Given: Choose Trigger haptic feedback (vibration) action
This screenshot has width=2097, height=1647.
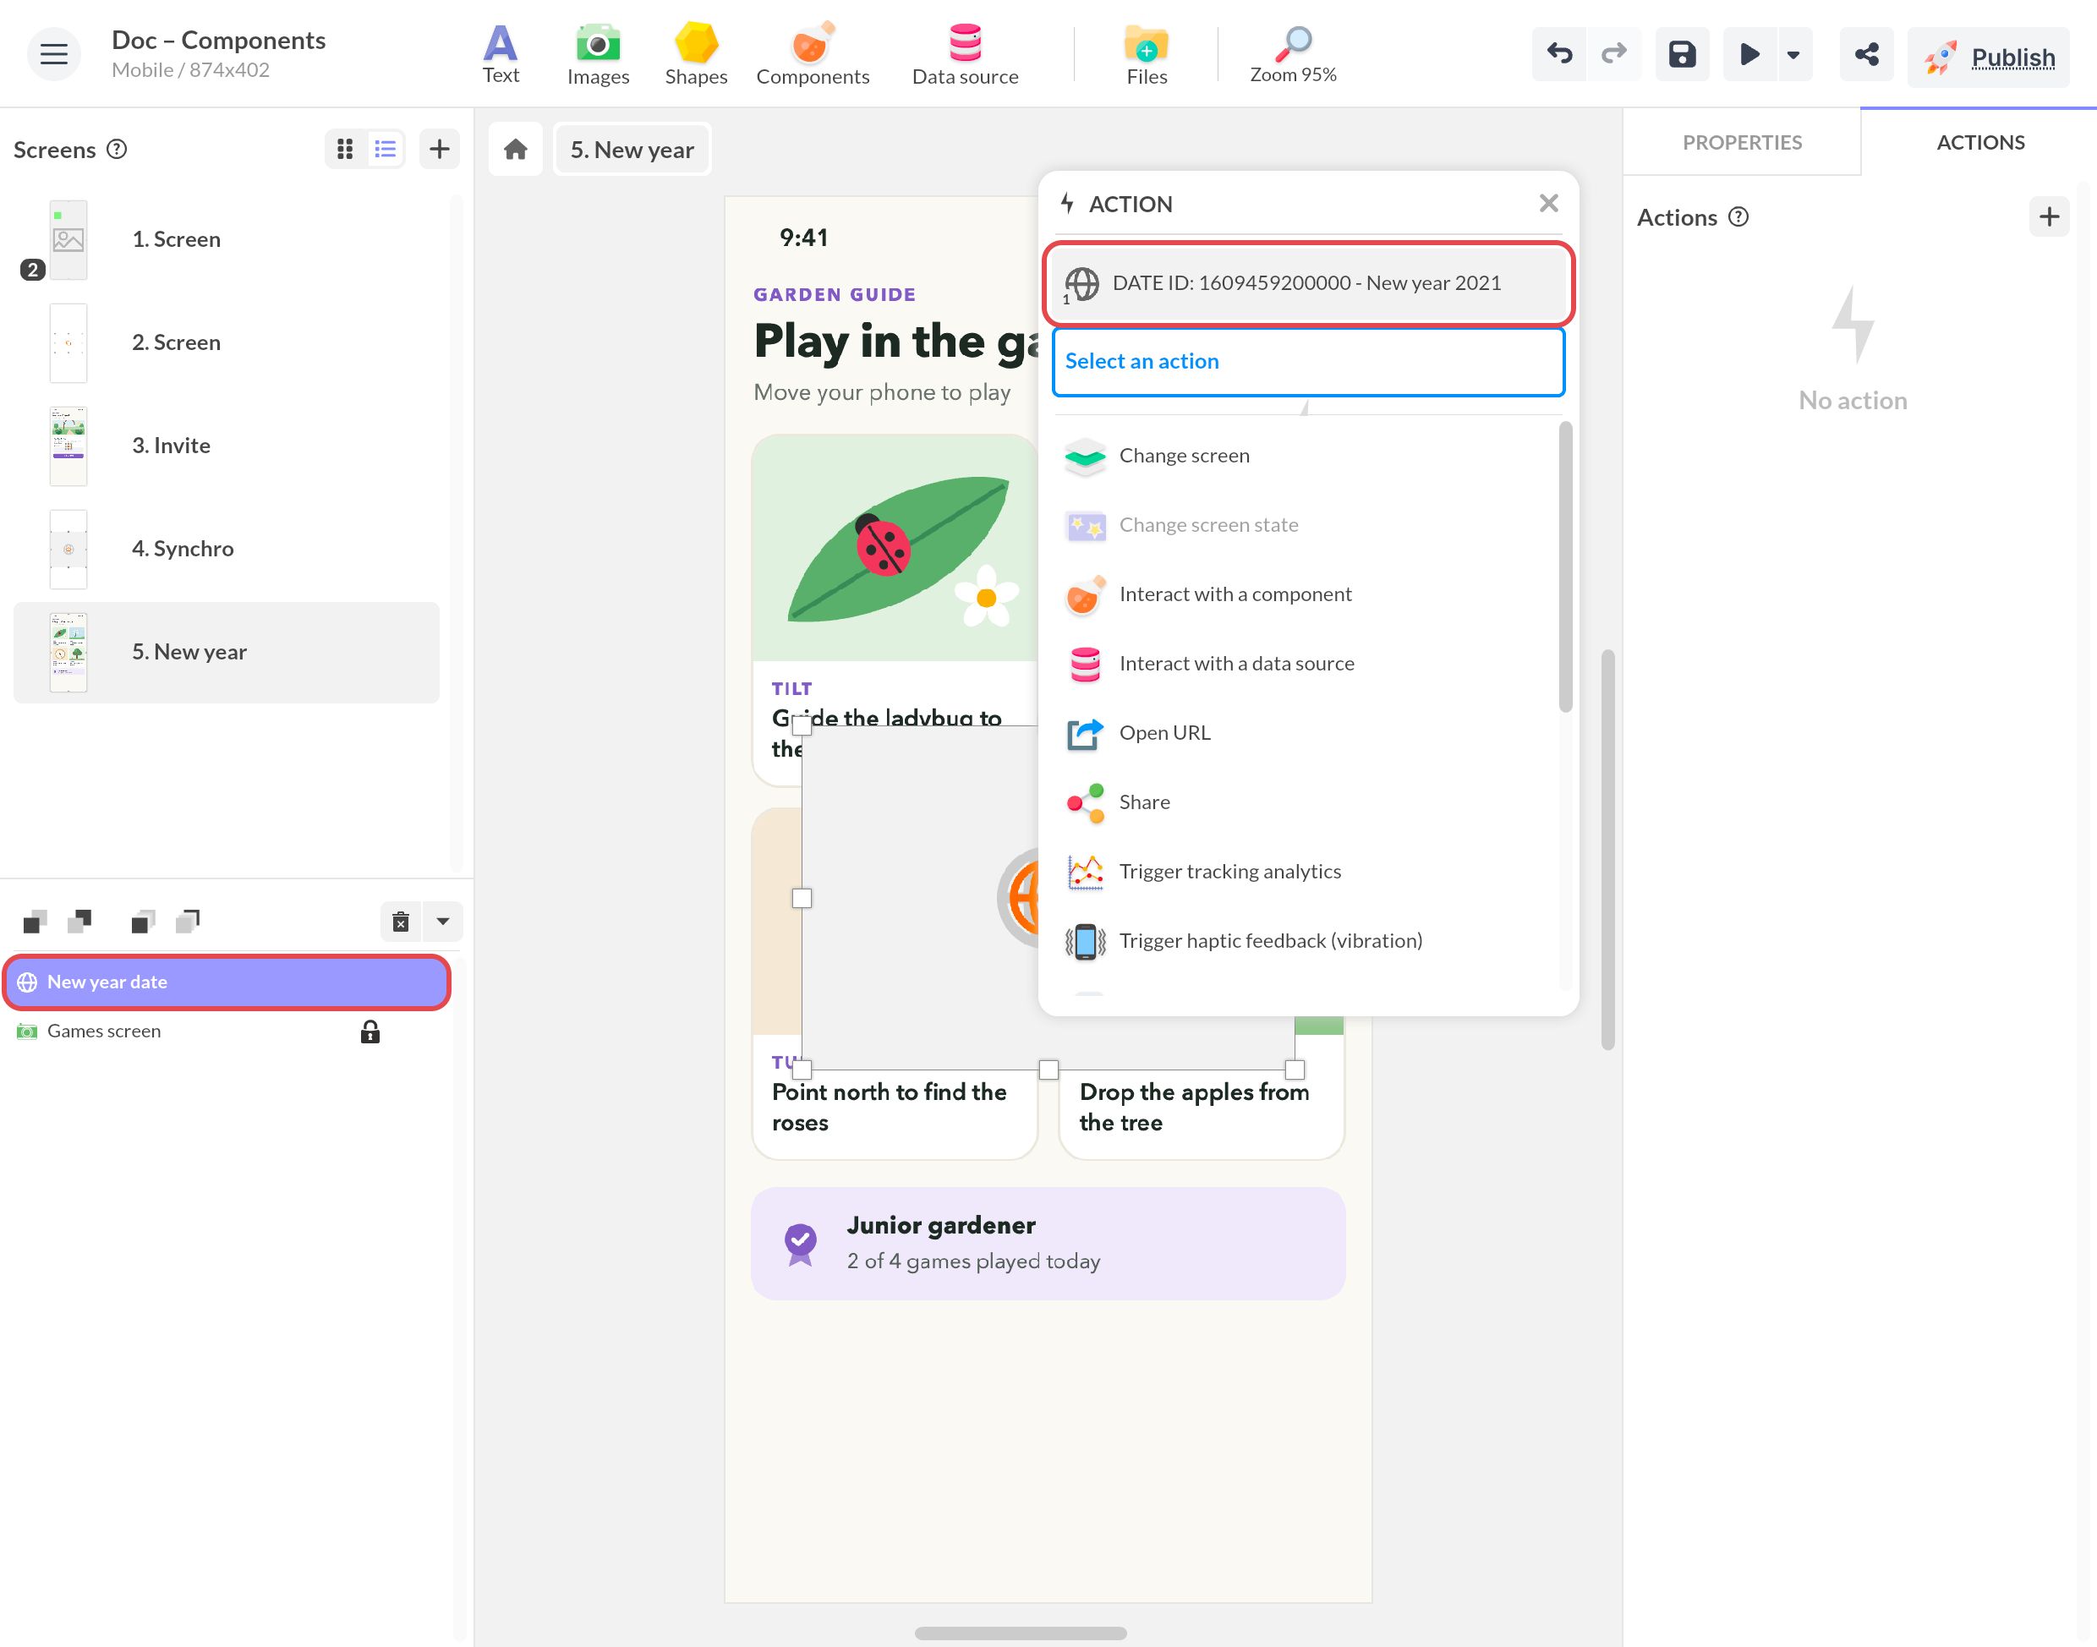Looking at the screenshot, I should tap(1307, 941).
